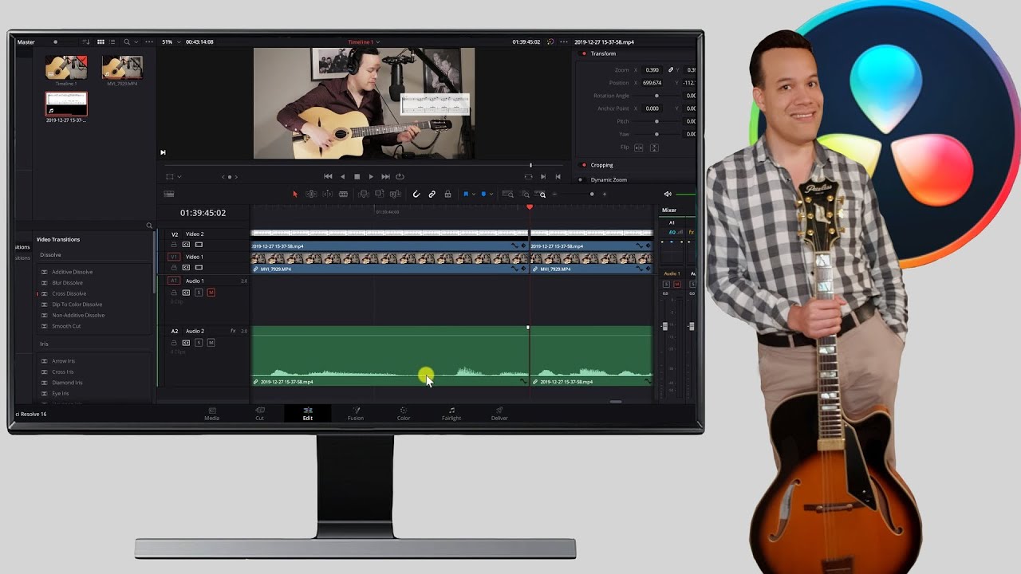Go to the Media page

211,414
